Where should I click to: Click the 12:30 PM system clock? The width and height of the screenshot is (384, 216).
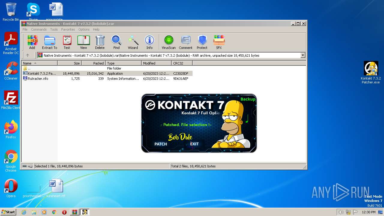[369, 212]
